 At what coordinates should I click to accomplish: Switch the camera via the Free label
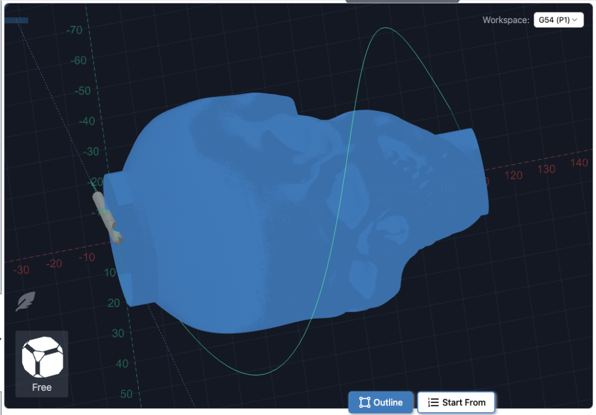coord(42,387)
